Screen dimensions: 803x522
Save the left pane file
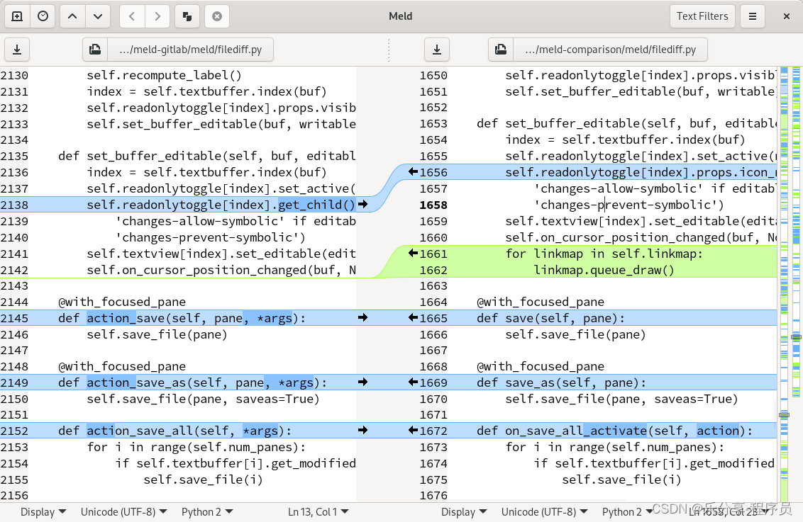17,50
